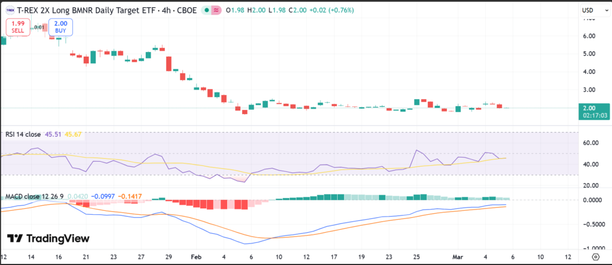Click the green market status dot

[x=207, y=10]
